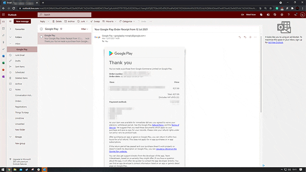Open more actions ellipsis on email
Image resolution: width=306 pixels, height=172 pixels.
pos(255,37)
